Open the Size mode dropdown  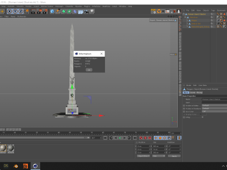pos(158,156)
